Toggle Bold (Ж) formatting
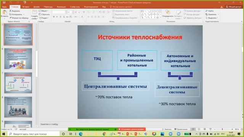Image resolution: width=244 pixels, height=137 pixels. point(54,17)
